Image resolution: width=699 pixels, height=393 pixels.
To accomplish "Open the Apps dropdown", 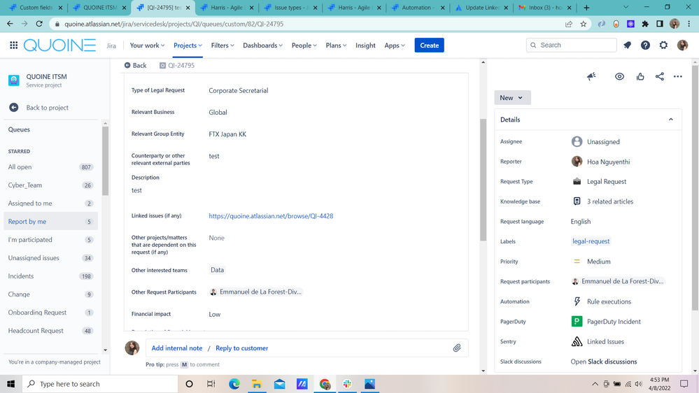I will click(395, 45).
